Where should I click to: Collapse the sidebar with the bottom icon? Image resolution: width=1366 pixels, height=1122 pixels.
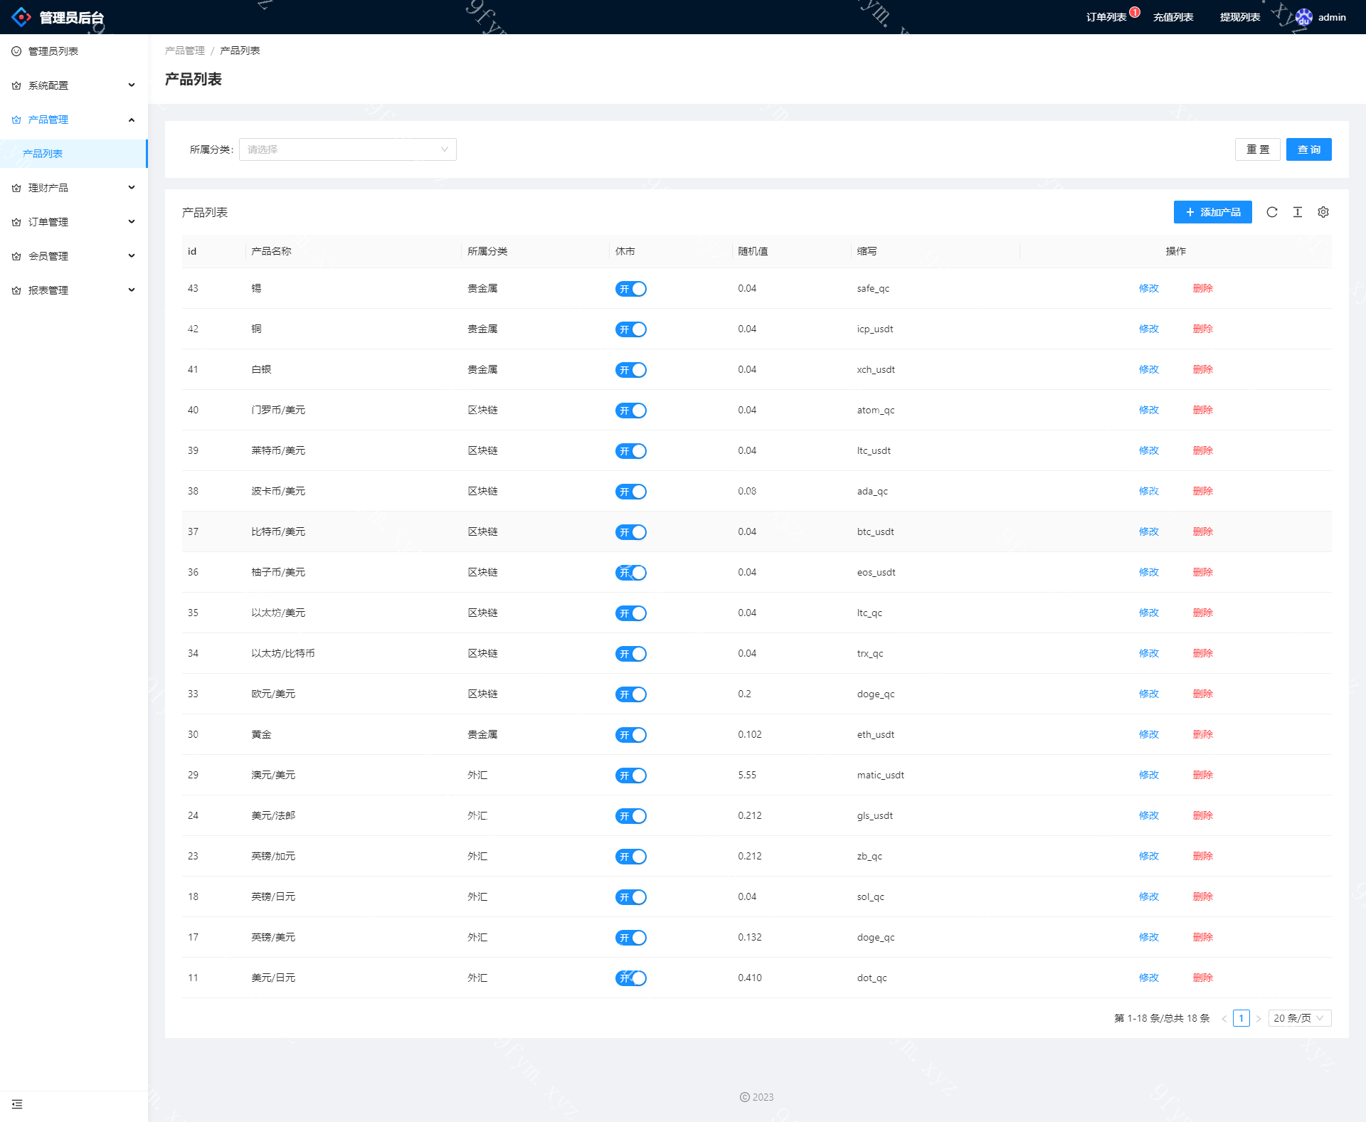pos(17,1104)
